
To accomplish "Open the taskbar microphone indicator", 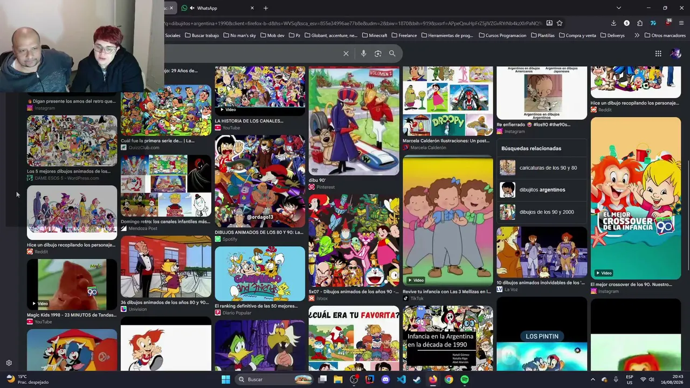I will [616, 379].
